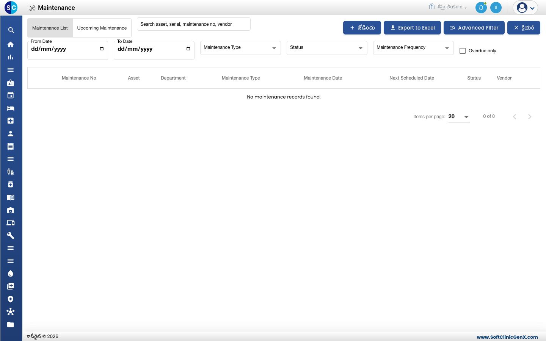Enable the Overdue only checkbox
Viewport: 546px width, 341px height.
[x=463, y=51]
